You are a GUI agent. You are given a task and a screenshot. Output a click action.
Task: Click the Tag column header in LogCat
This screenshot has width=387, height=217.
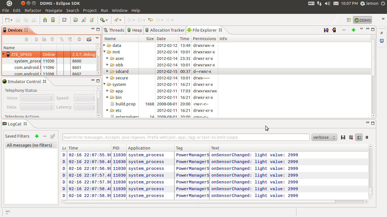(192, 148)
